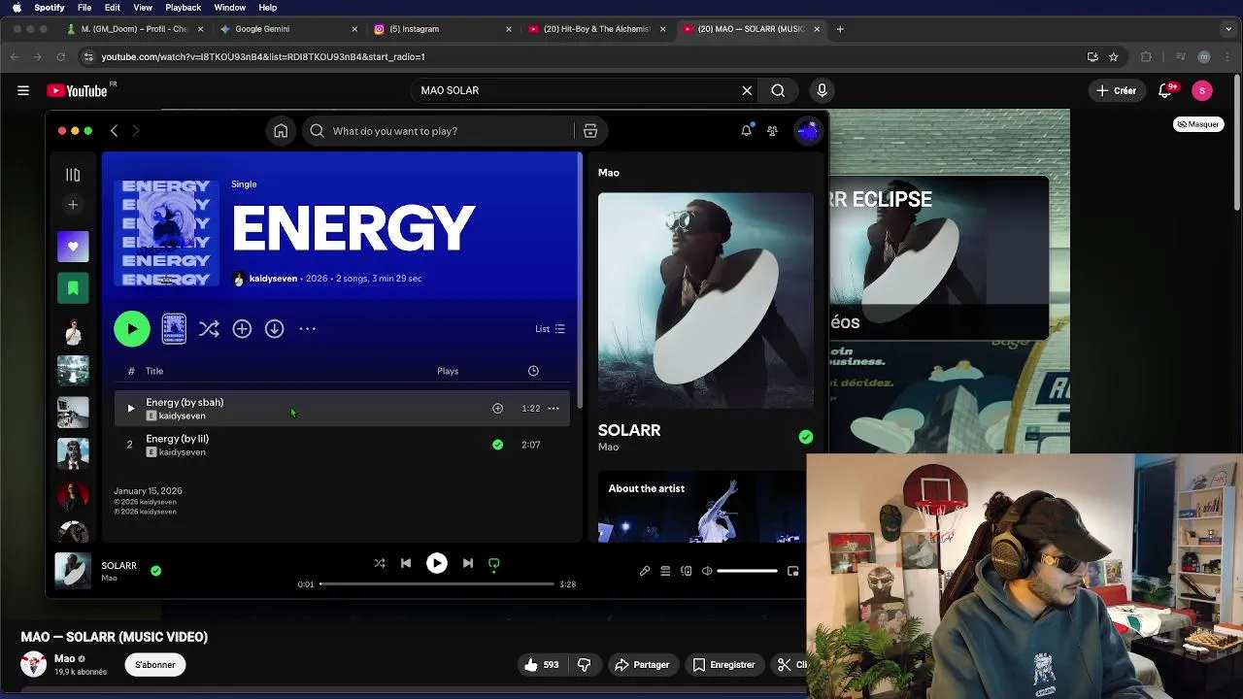Go forward with Spotify right arrow
Screen dimensions: 1243x699
coord(136,131)
